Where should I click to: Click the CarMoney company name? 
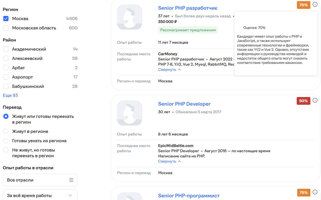click(168, 54)
